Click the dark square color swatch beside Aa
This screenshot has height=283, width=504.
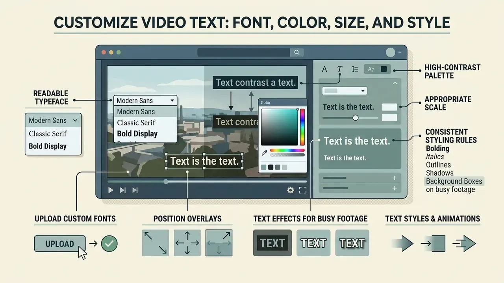(384, 69)
